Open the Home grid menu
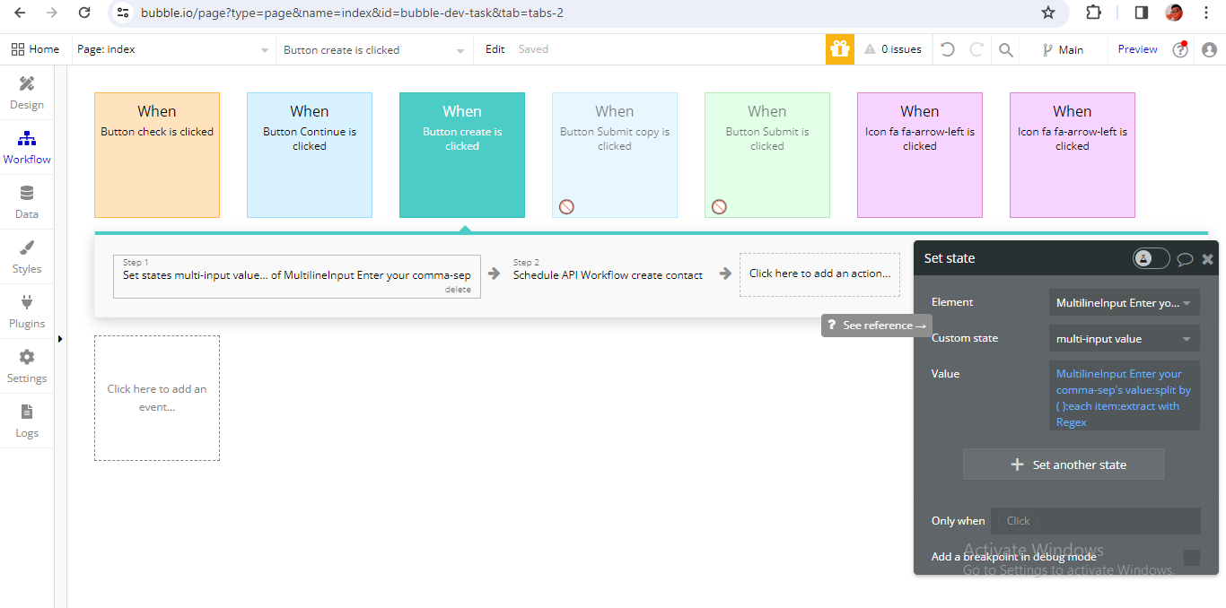The height and width of the screenshot is (608, 1226). pos(35,49)
